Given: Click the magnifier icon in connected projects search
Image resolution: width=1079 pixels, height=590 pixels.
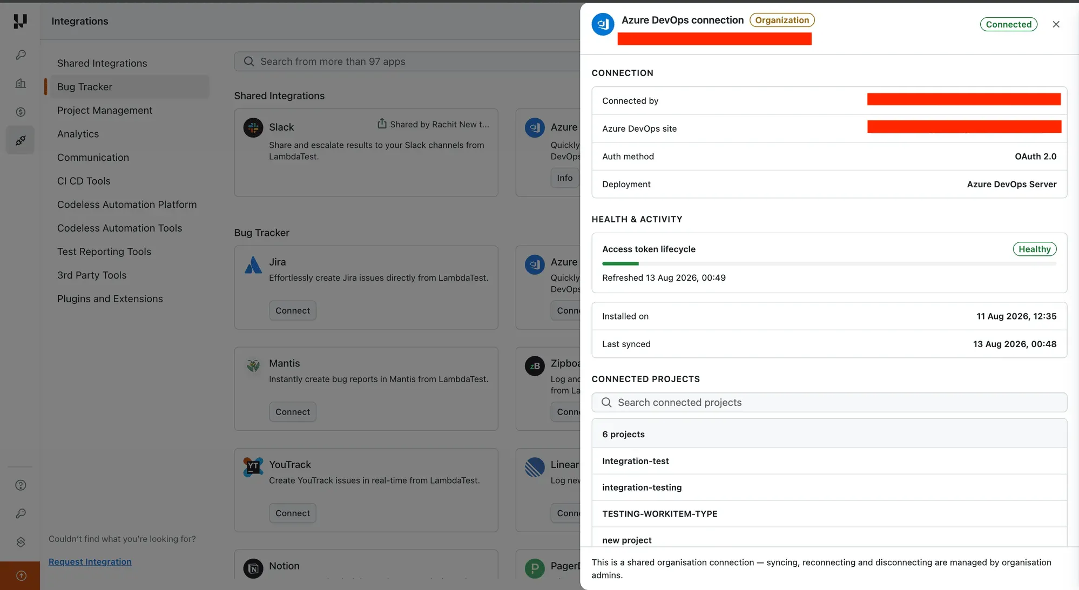Looking at the screenshot, I should pos(606,403).
